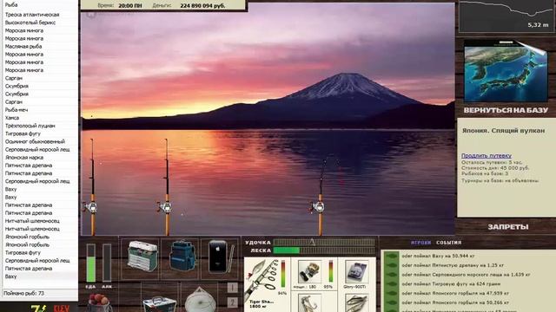Select tackle slot button 1
The image size is (556, 312).
(x=232, y=287)
